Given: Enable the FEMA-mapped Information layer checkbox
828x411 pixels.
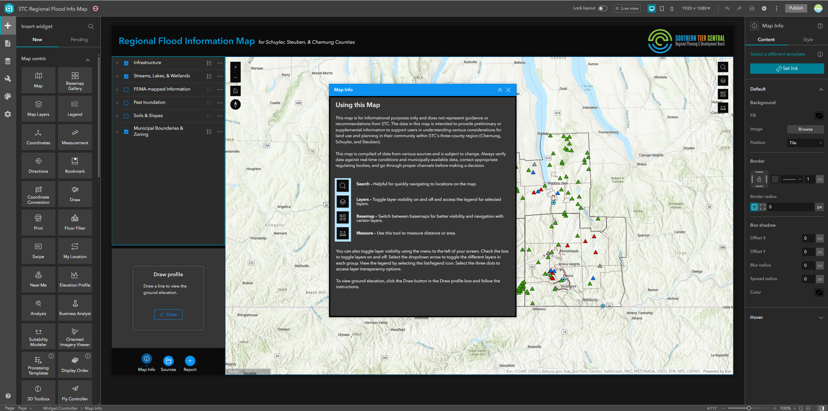Looking at the screenshot, I should 126,90.
